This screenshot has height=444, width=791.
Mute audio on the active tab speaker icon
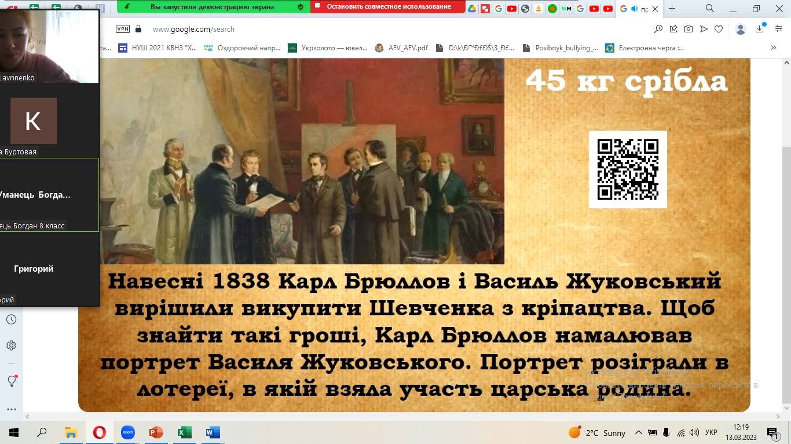[635, 9]
